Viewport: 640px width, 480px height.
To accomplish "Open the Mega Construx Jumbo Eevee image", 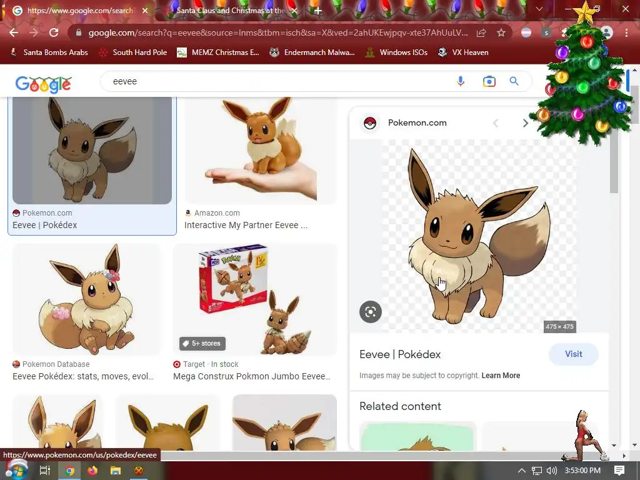I will (x=255, y=299).
